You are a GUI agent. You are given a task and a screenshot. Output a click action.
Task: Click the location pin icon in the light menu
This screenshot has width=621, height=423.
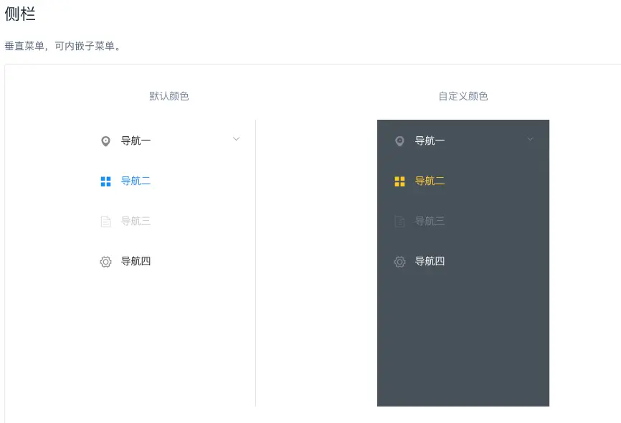pyautogui.click(x=105, y=141)
